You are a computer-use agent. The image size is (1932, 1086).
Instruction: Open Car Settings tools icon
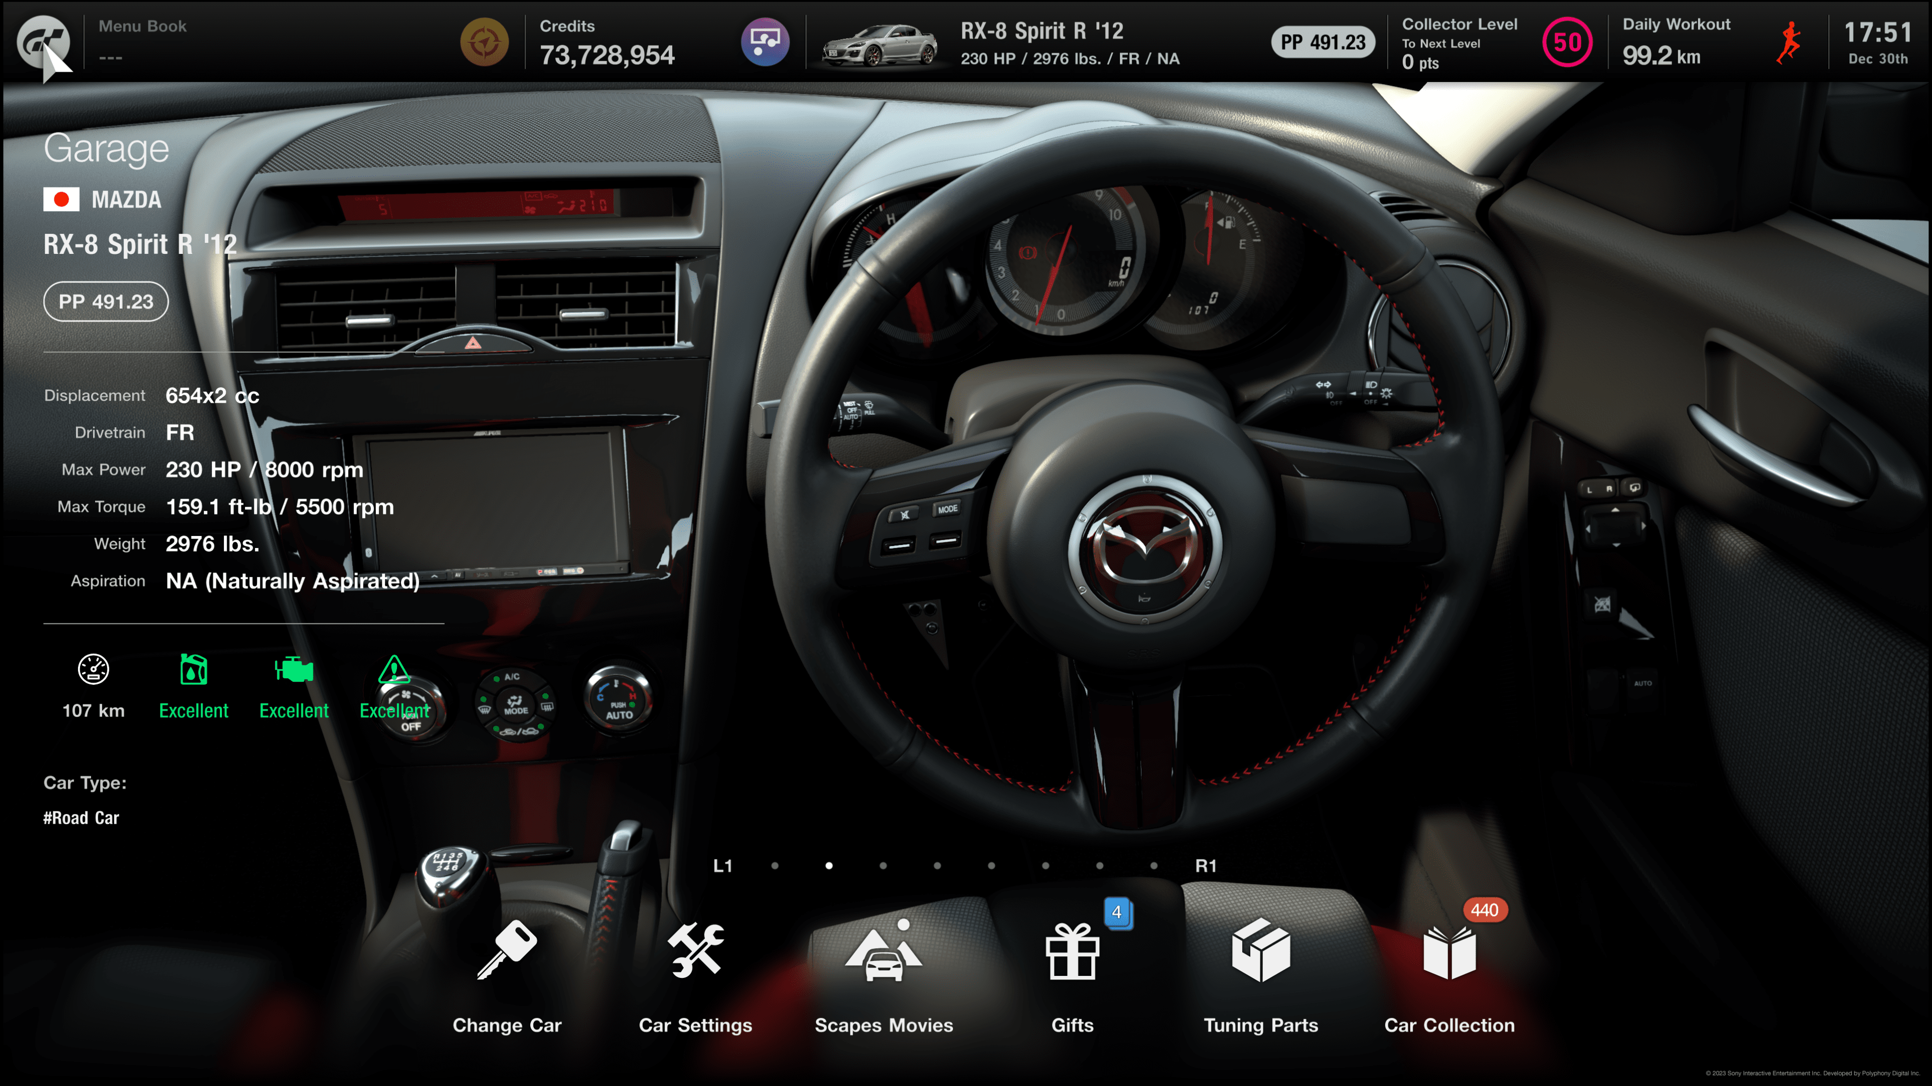695,950
